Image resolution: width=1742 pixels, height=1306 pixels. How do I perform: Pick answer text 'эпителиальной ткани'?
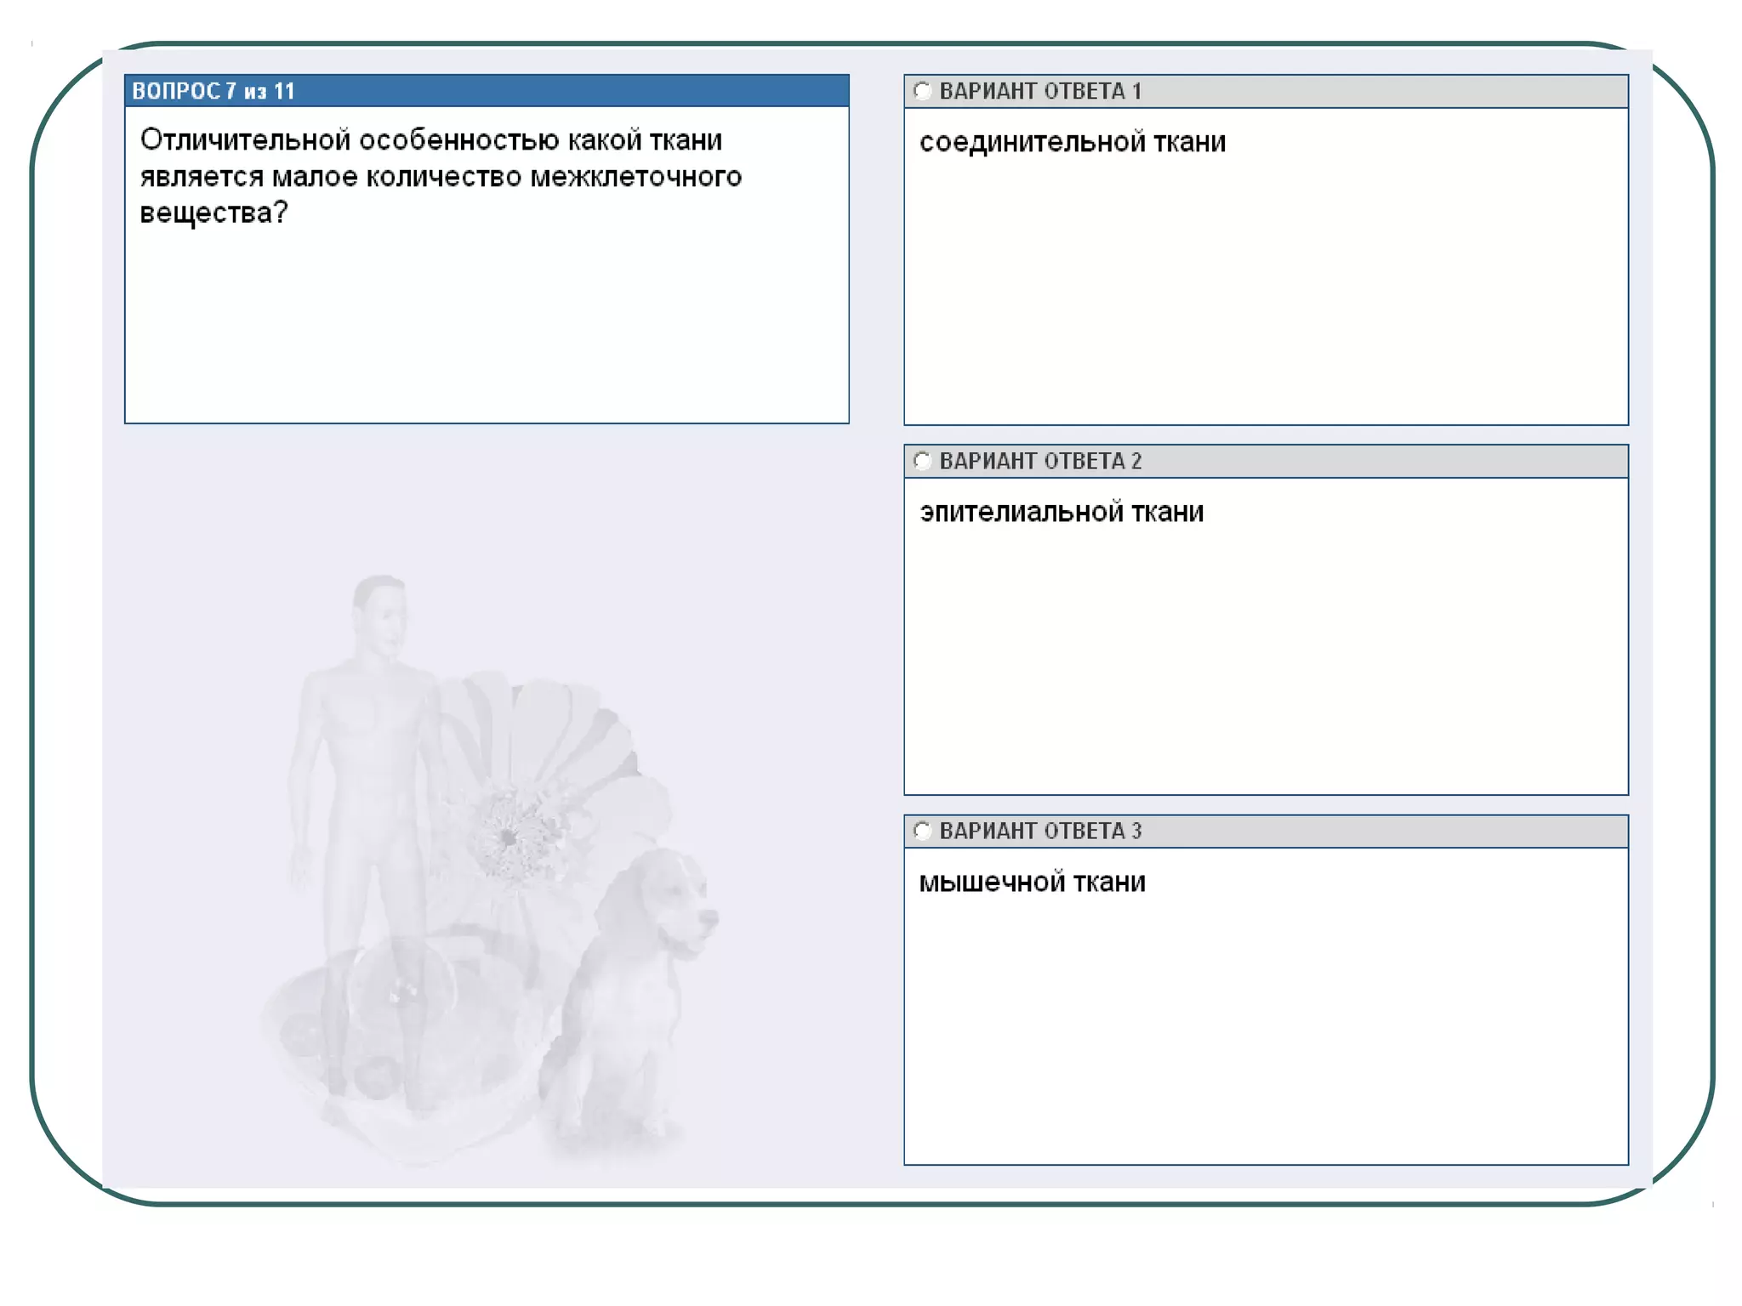click(1062, 512)
